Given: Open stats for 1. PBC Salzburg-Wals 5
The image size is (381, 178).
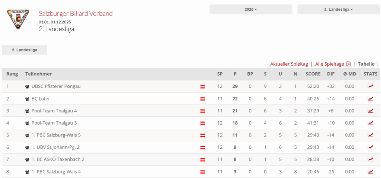Looking at the screenshot, I should (370, 135).
